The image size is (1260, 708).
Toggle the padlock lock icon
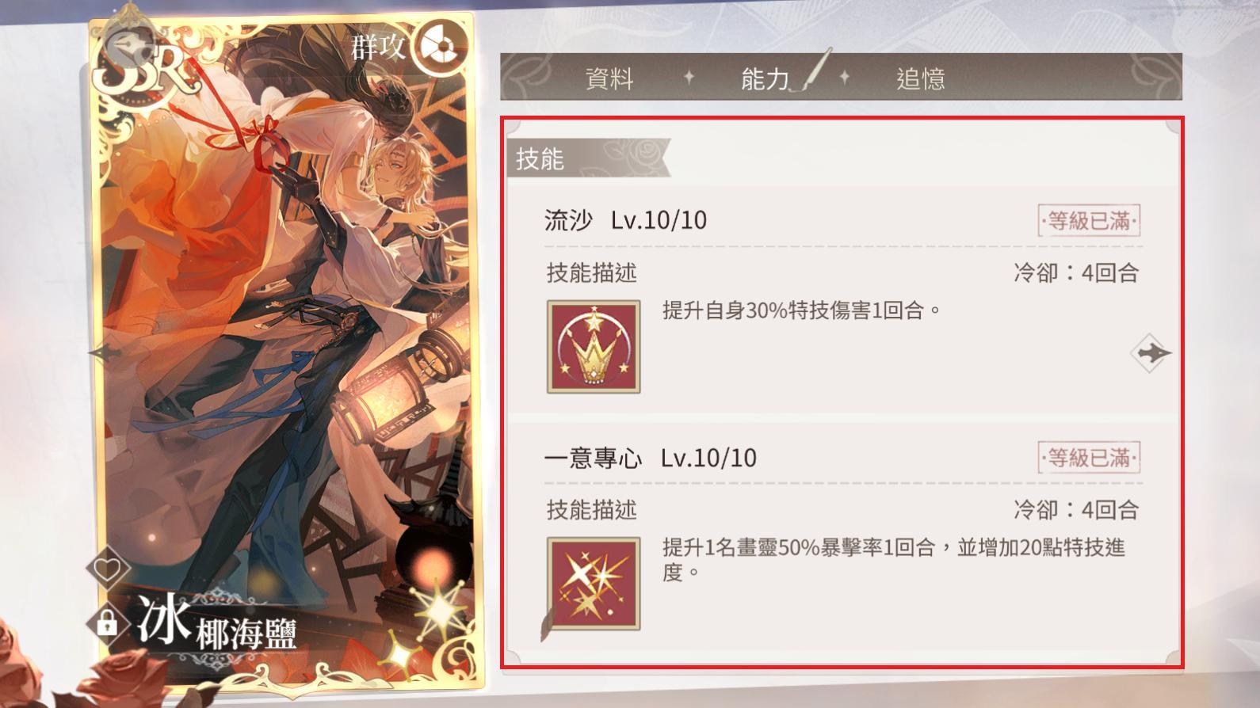coord(107,623)
